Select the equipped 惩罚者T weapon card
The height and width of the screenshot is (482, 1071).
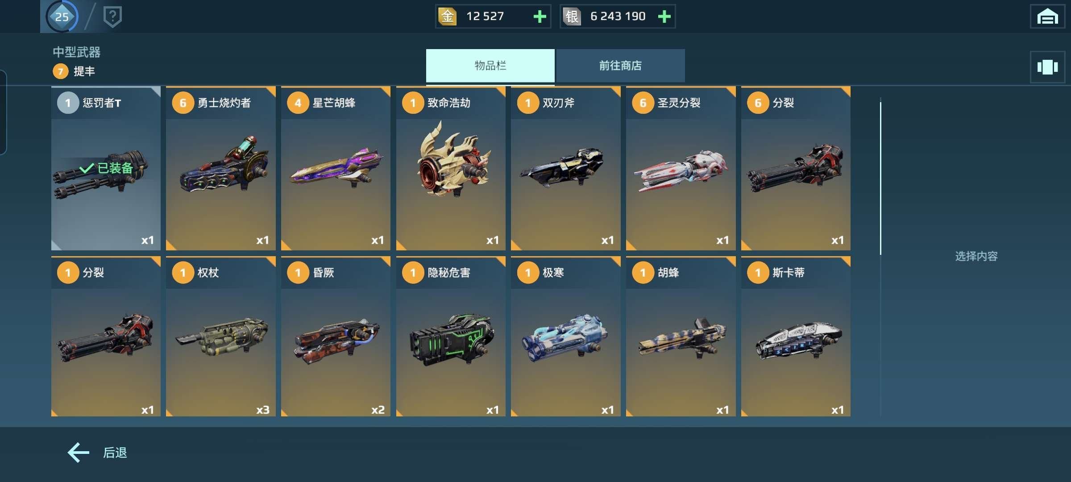(106, 168)
